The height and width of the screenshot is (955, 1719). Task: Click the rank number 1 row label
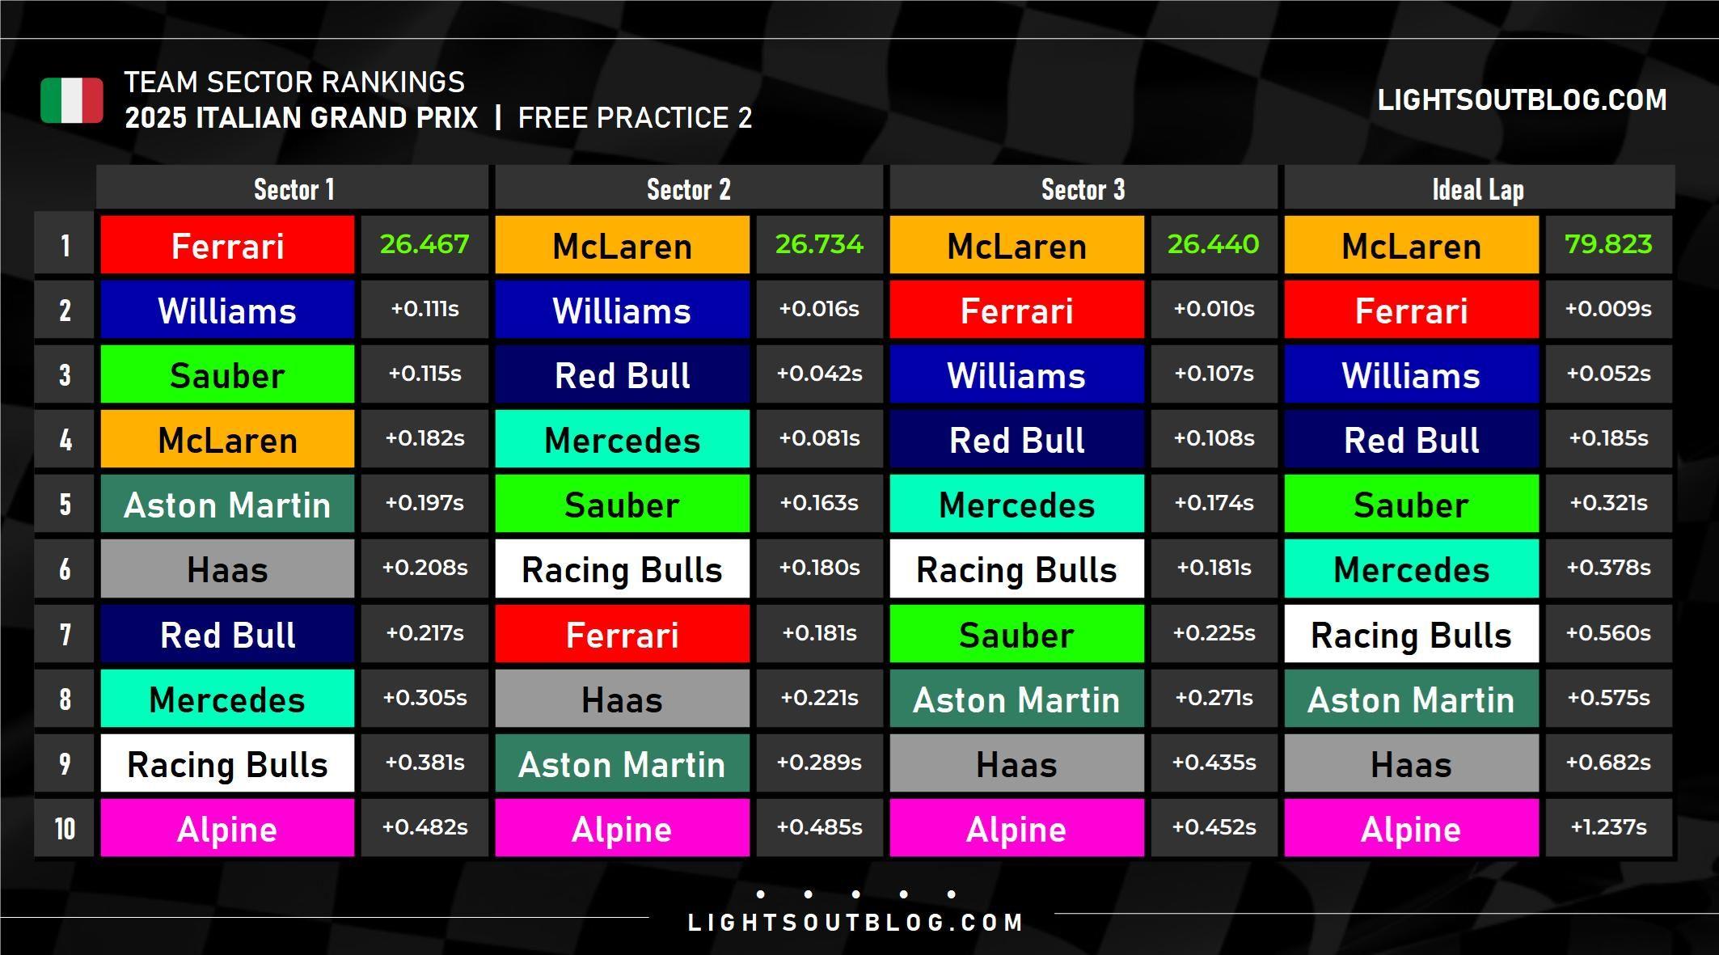(x=65, y=245)
